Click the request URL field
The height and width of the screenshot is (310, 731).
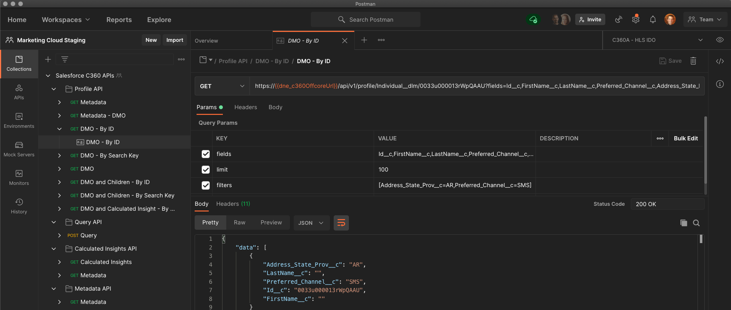[477, 86]
